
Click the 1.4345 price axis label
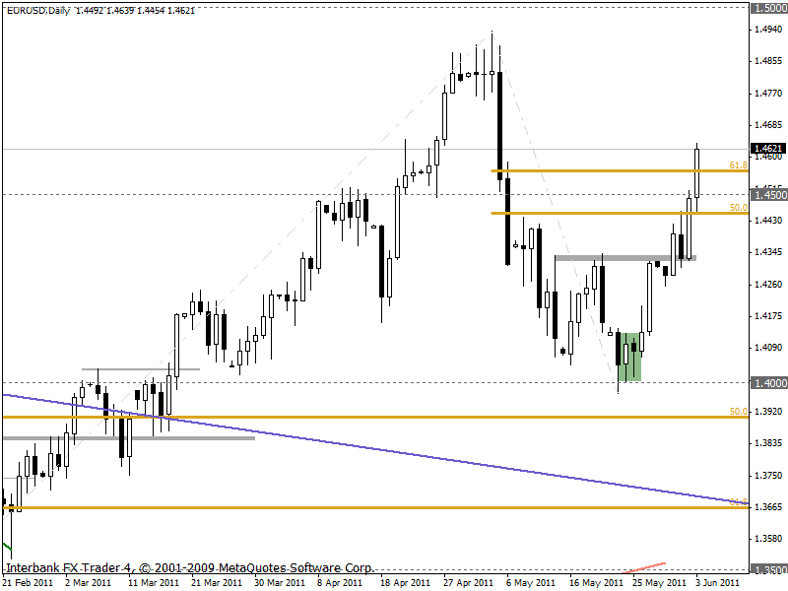tap(769, 252)
